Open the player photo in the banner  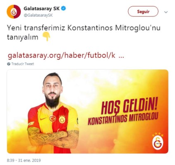pyautogui.click(x=53, y=113)
